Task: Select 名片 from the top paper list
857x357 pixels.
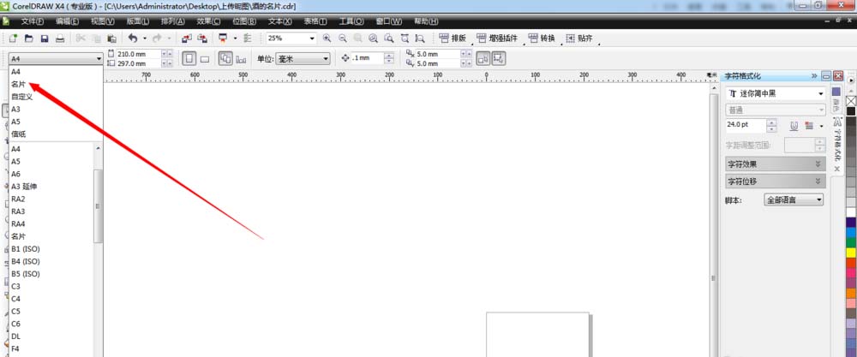Action: [x=19, y=84]
